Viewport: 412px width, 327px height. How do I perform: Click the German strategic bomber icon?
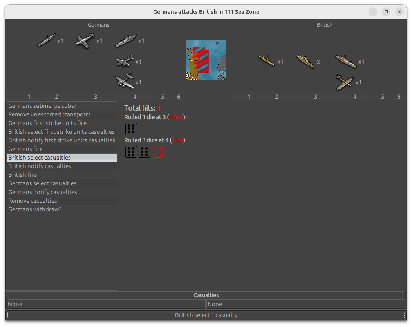tap(125, 82)
